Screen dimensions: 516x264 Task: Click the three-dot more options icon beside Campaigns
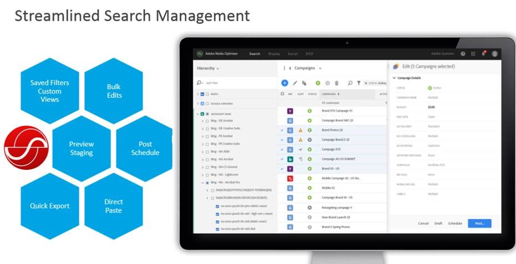284,68
